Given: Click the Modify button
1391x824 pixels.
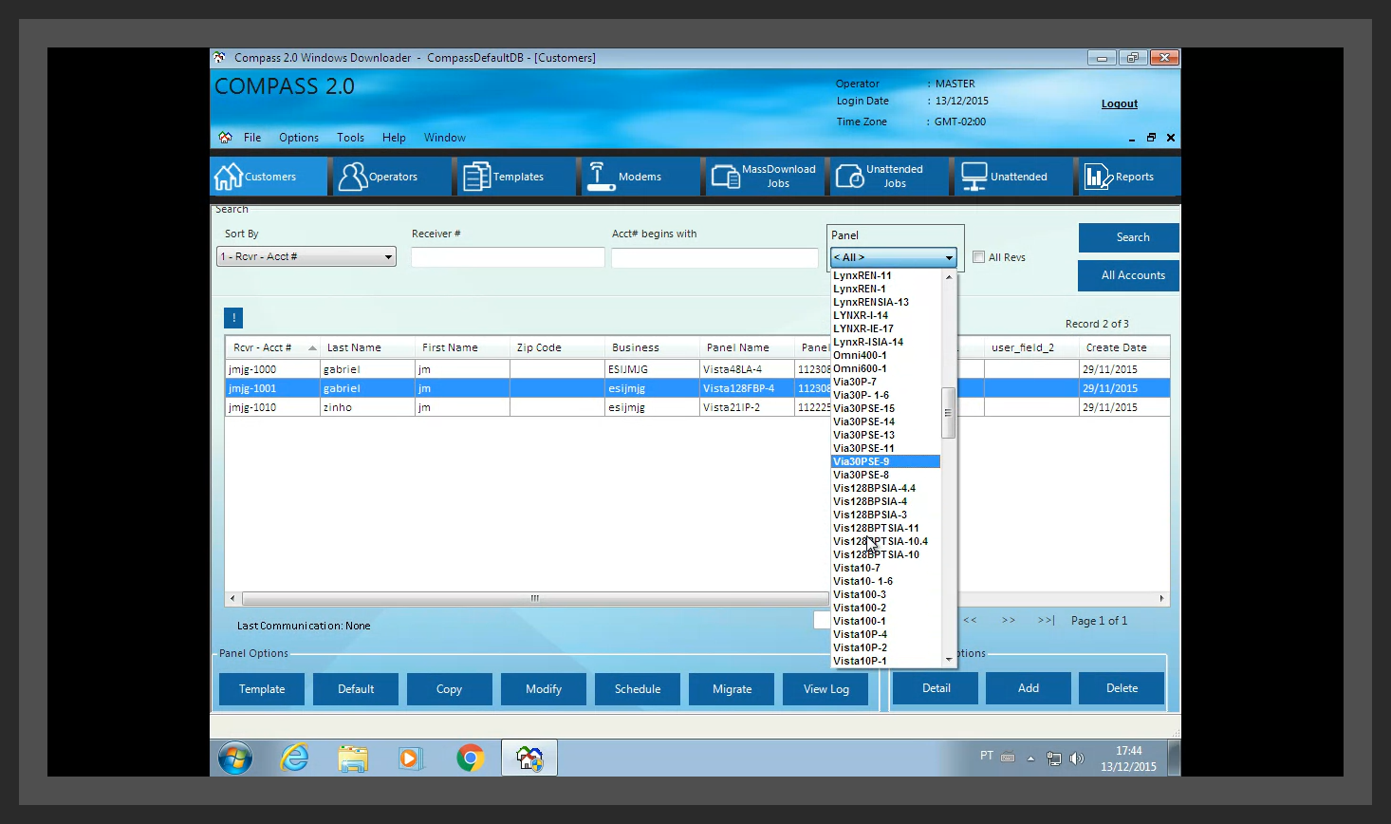Looking at the screenshot, I should [x=544, y=689].
